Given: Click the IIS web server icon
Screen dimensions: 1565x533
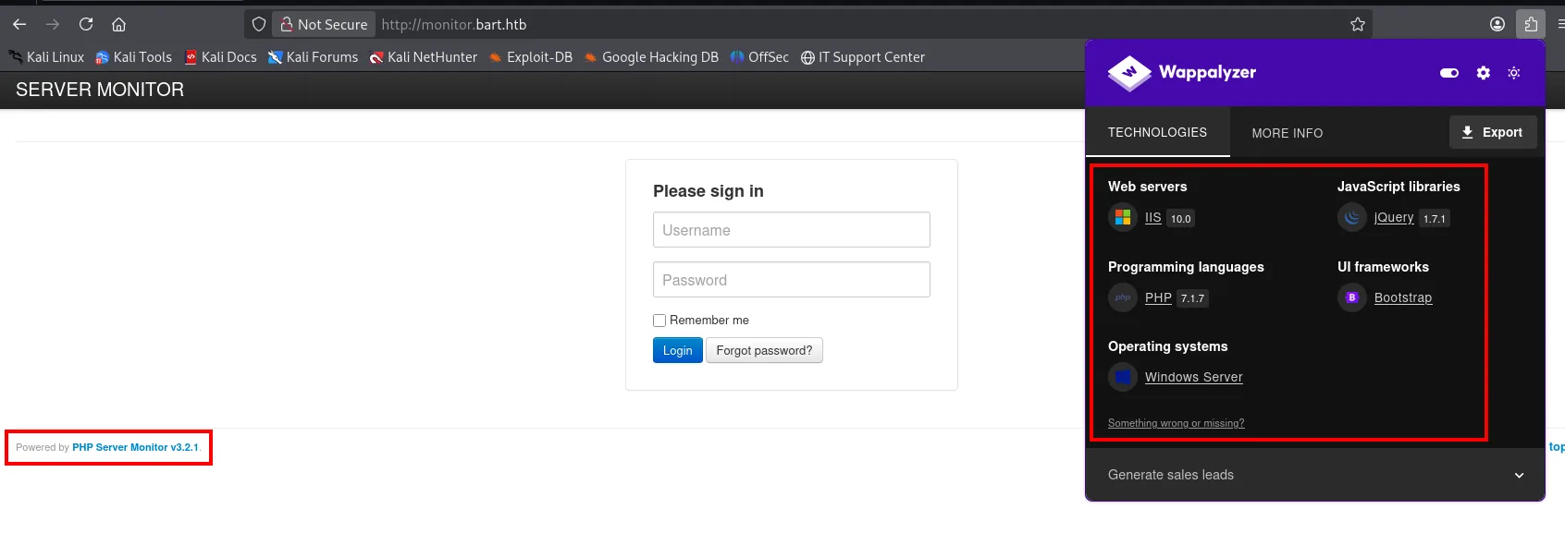Looking at the screenshot, I should pyautogui.click(x=1123, y=217).
